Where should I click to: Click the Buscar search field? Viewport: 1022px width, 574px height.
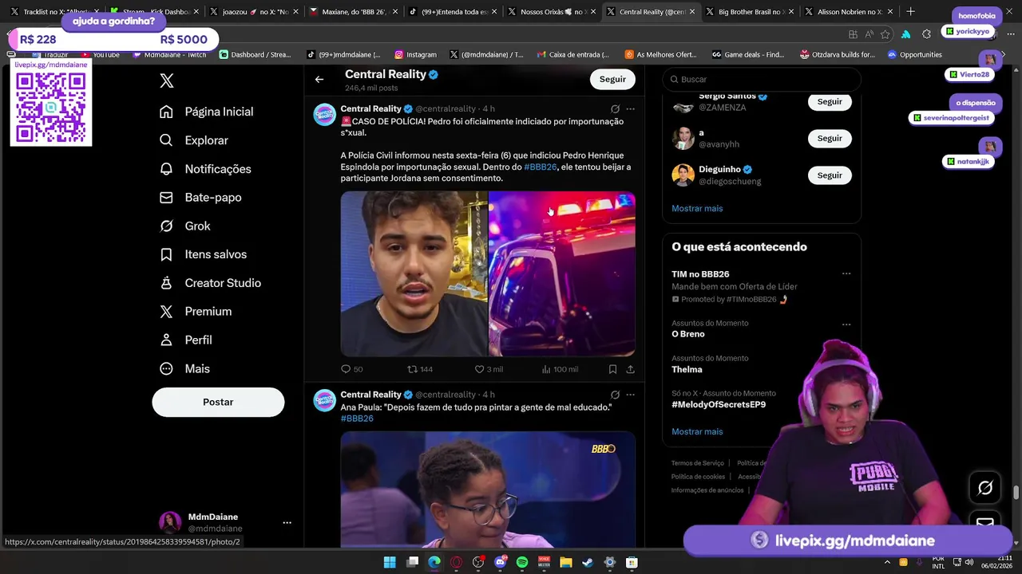(x=762, y=79)
